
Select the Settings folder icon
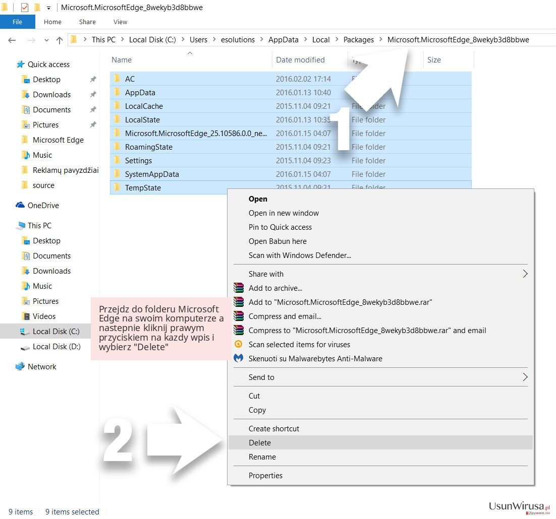point(117,160)
